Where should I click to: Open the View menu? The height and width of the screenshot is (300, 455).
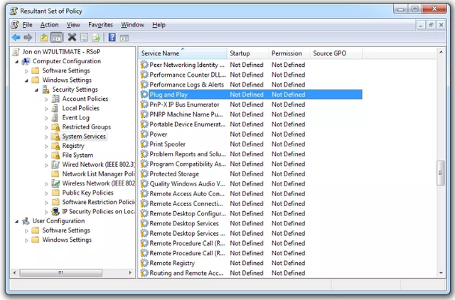coord(73,25)
